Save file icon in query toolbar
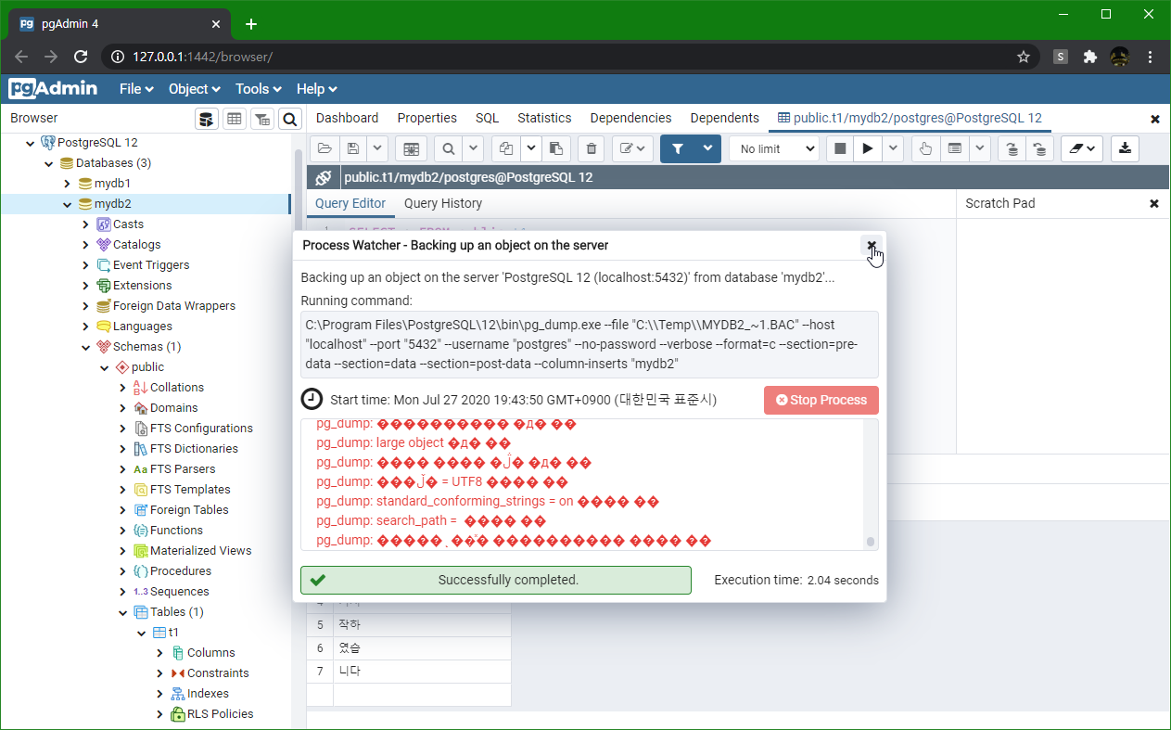The image size is (1171, 730). pyautogui.click(x=352, y=148)
